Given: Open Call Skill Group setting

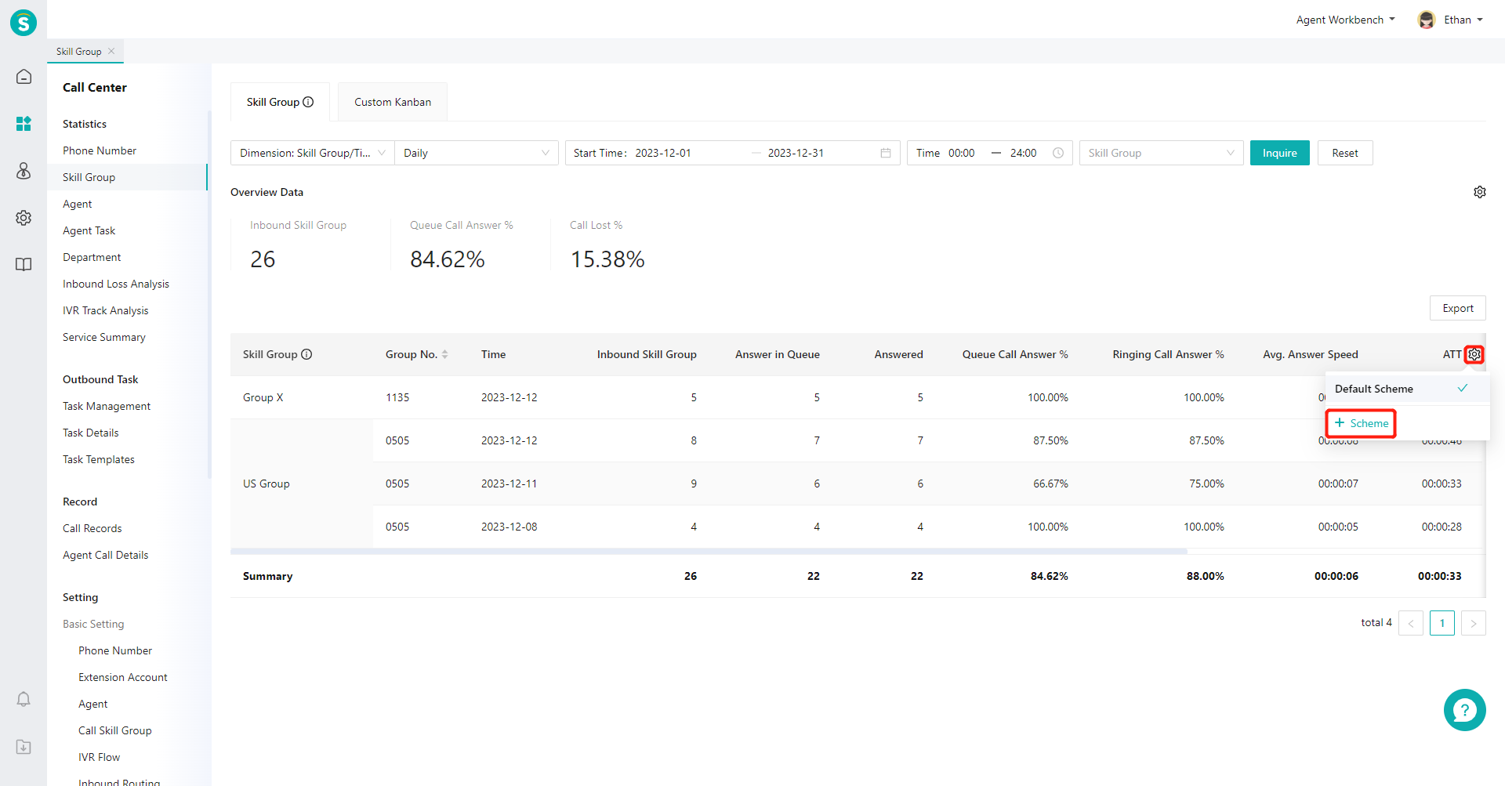Looking at the screenshot, I should (x=115, y=730).
